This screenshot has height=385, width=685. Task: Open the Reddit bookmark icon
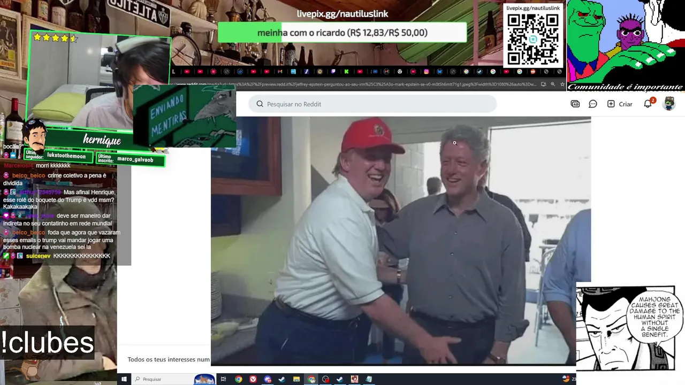[x=532, y=72]
